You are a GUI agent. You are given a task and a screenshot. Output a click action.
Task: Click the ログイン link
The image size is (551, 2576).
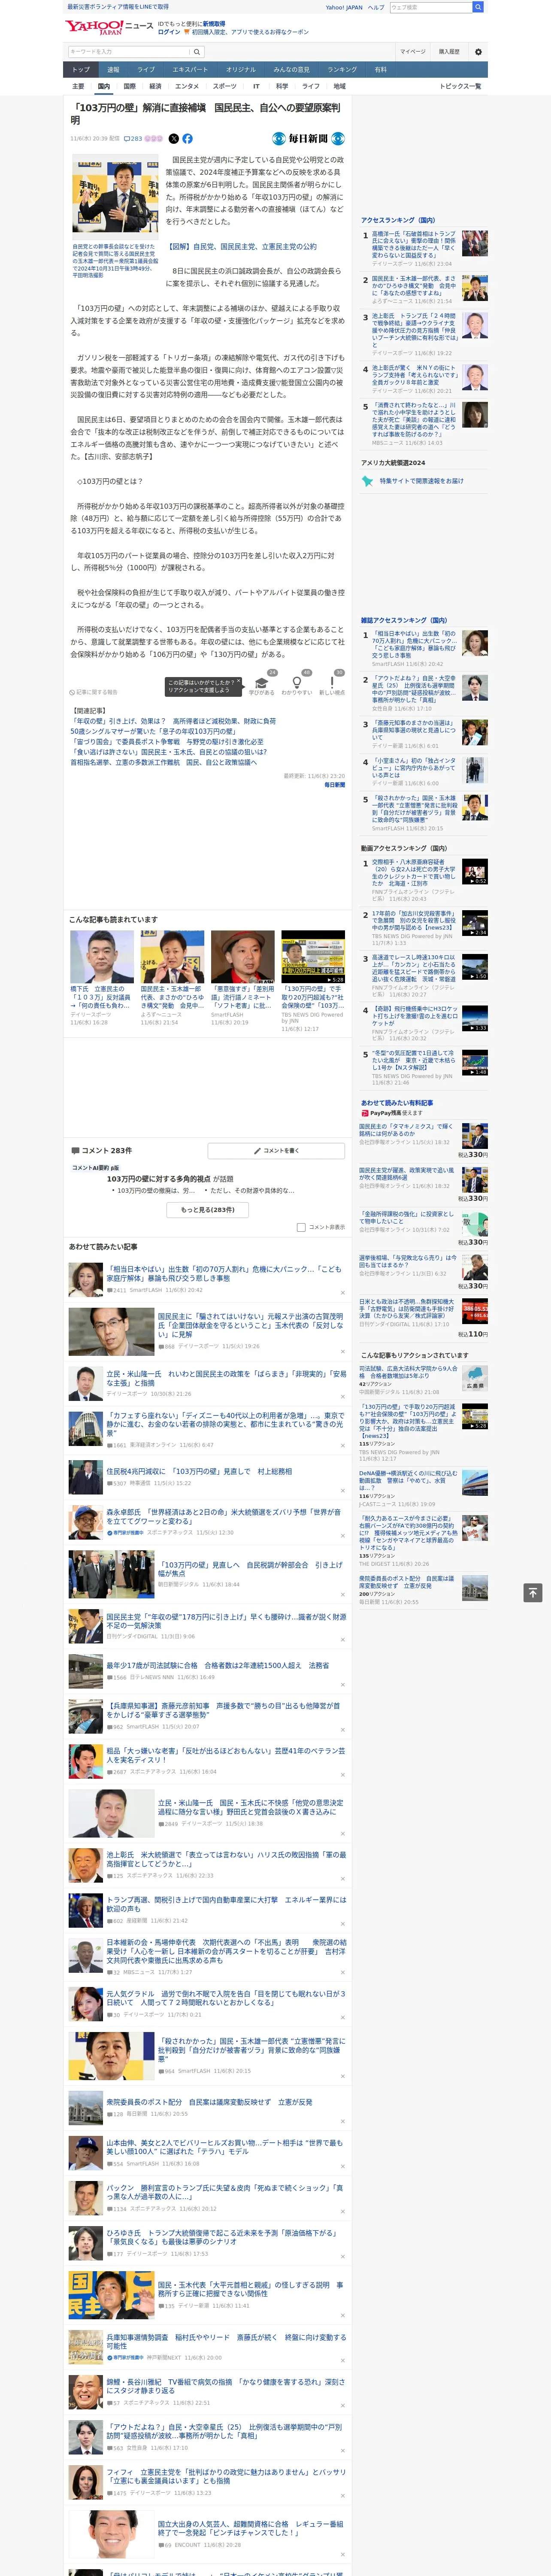(169, 32)
